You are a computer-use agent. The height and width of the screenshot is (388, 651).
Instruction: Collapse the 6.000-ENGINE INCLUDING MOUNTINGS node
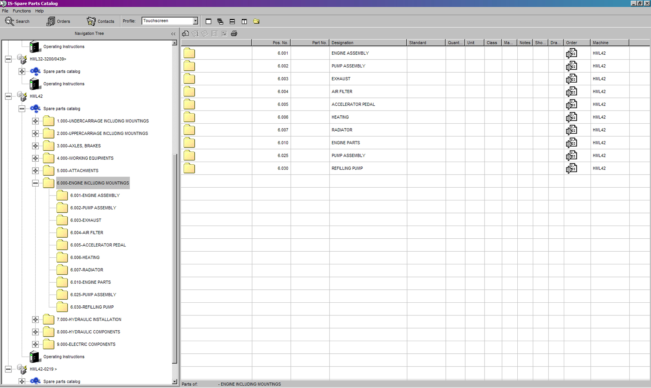35,183
